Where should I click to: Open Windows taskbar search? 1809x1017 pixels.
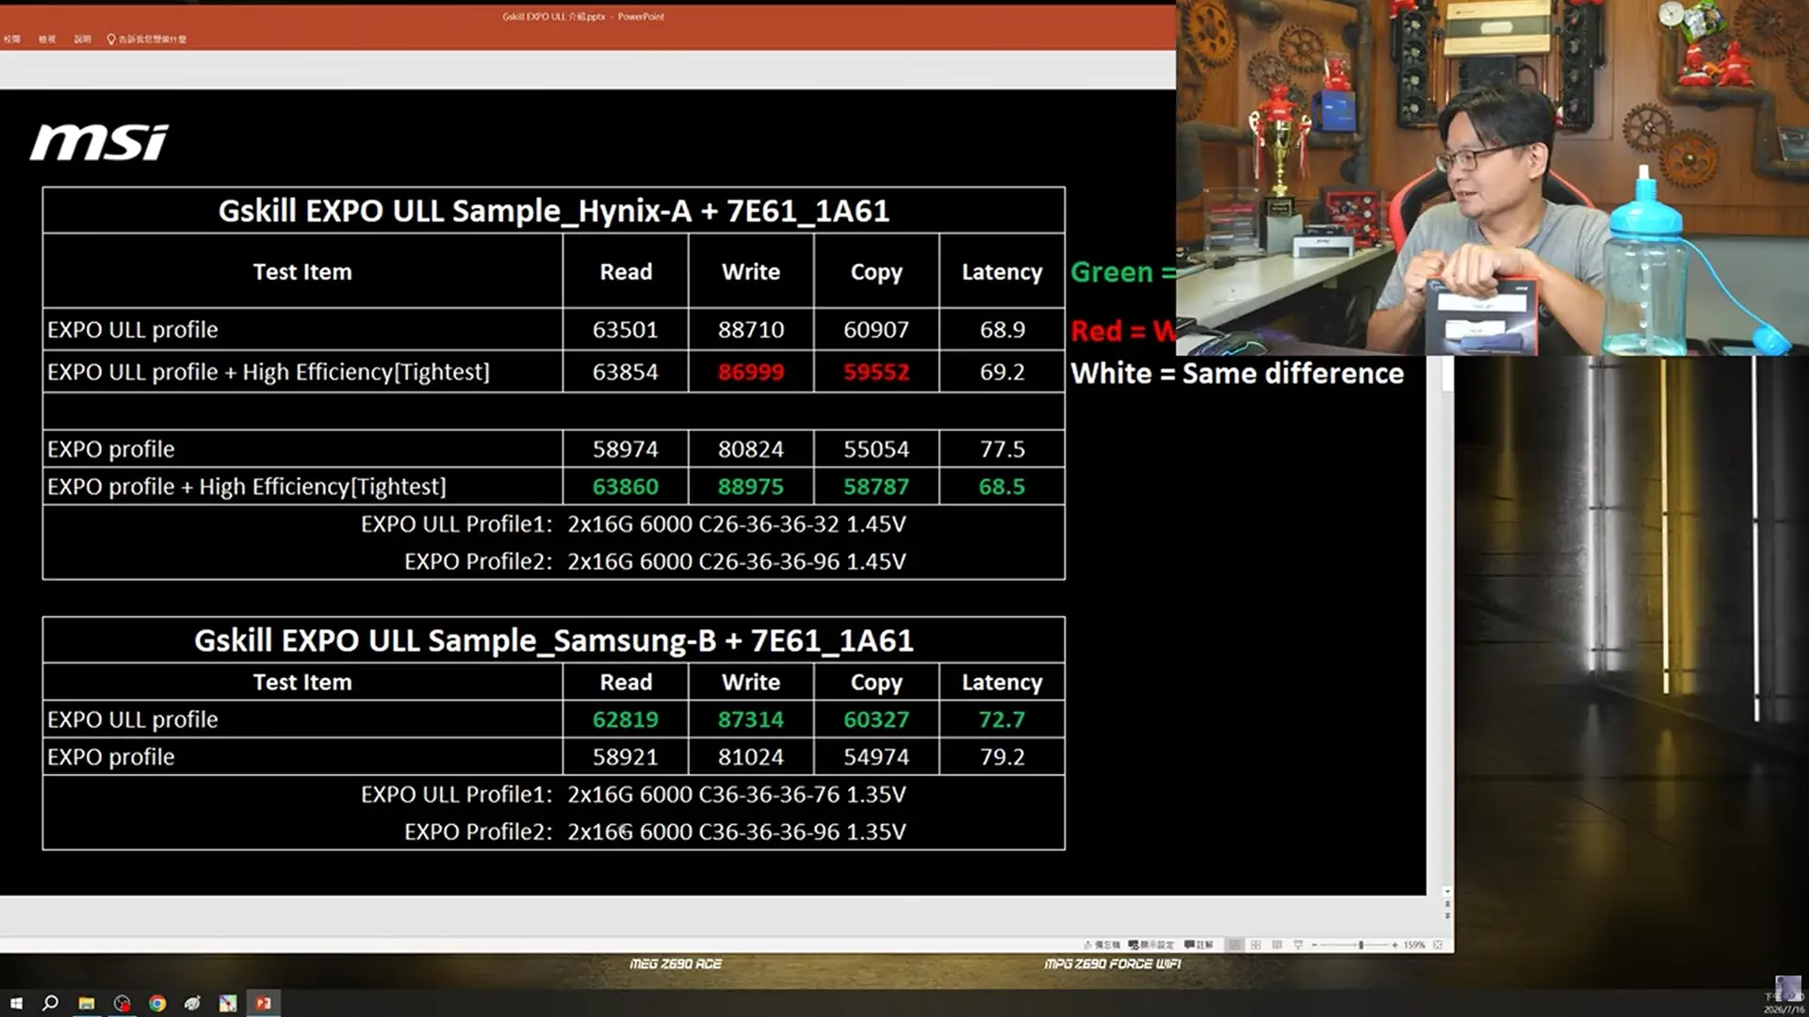(51, 1003)
